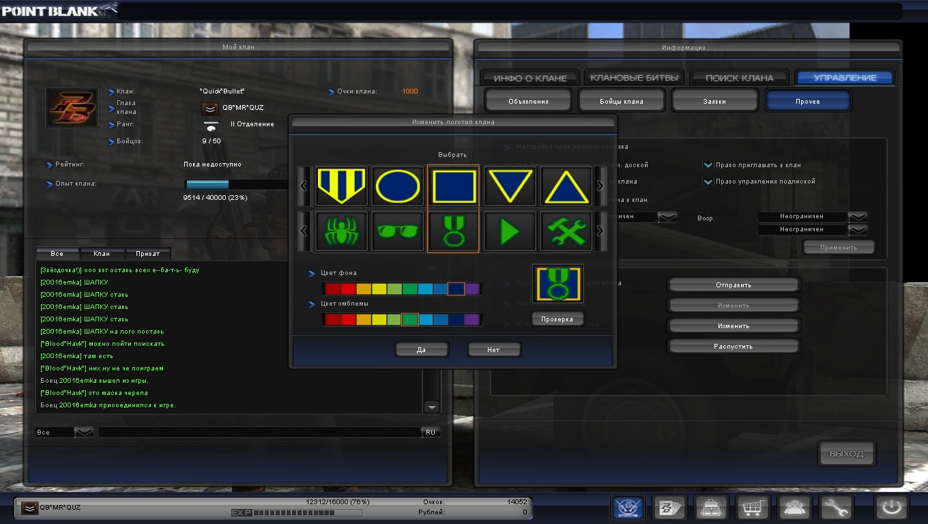Screen dimensions: 928x524
Task: Select the Все chat tab
Action: click(x=57, y=253)
